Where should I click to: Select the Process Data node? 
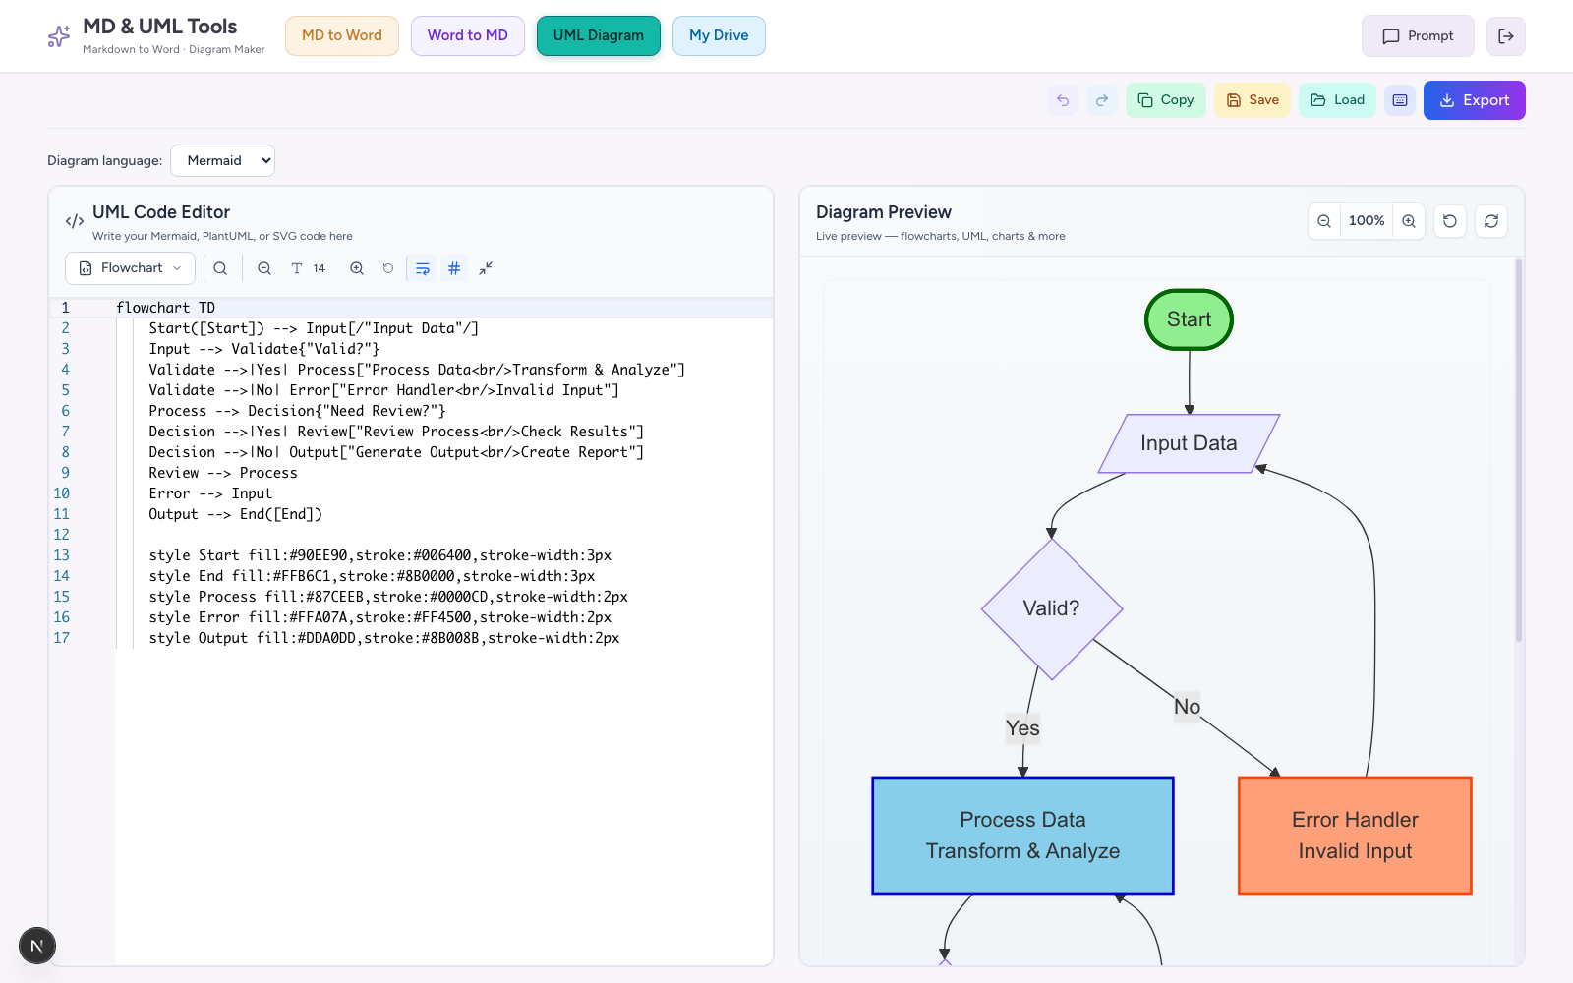click(x=1022, y=836)
